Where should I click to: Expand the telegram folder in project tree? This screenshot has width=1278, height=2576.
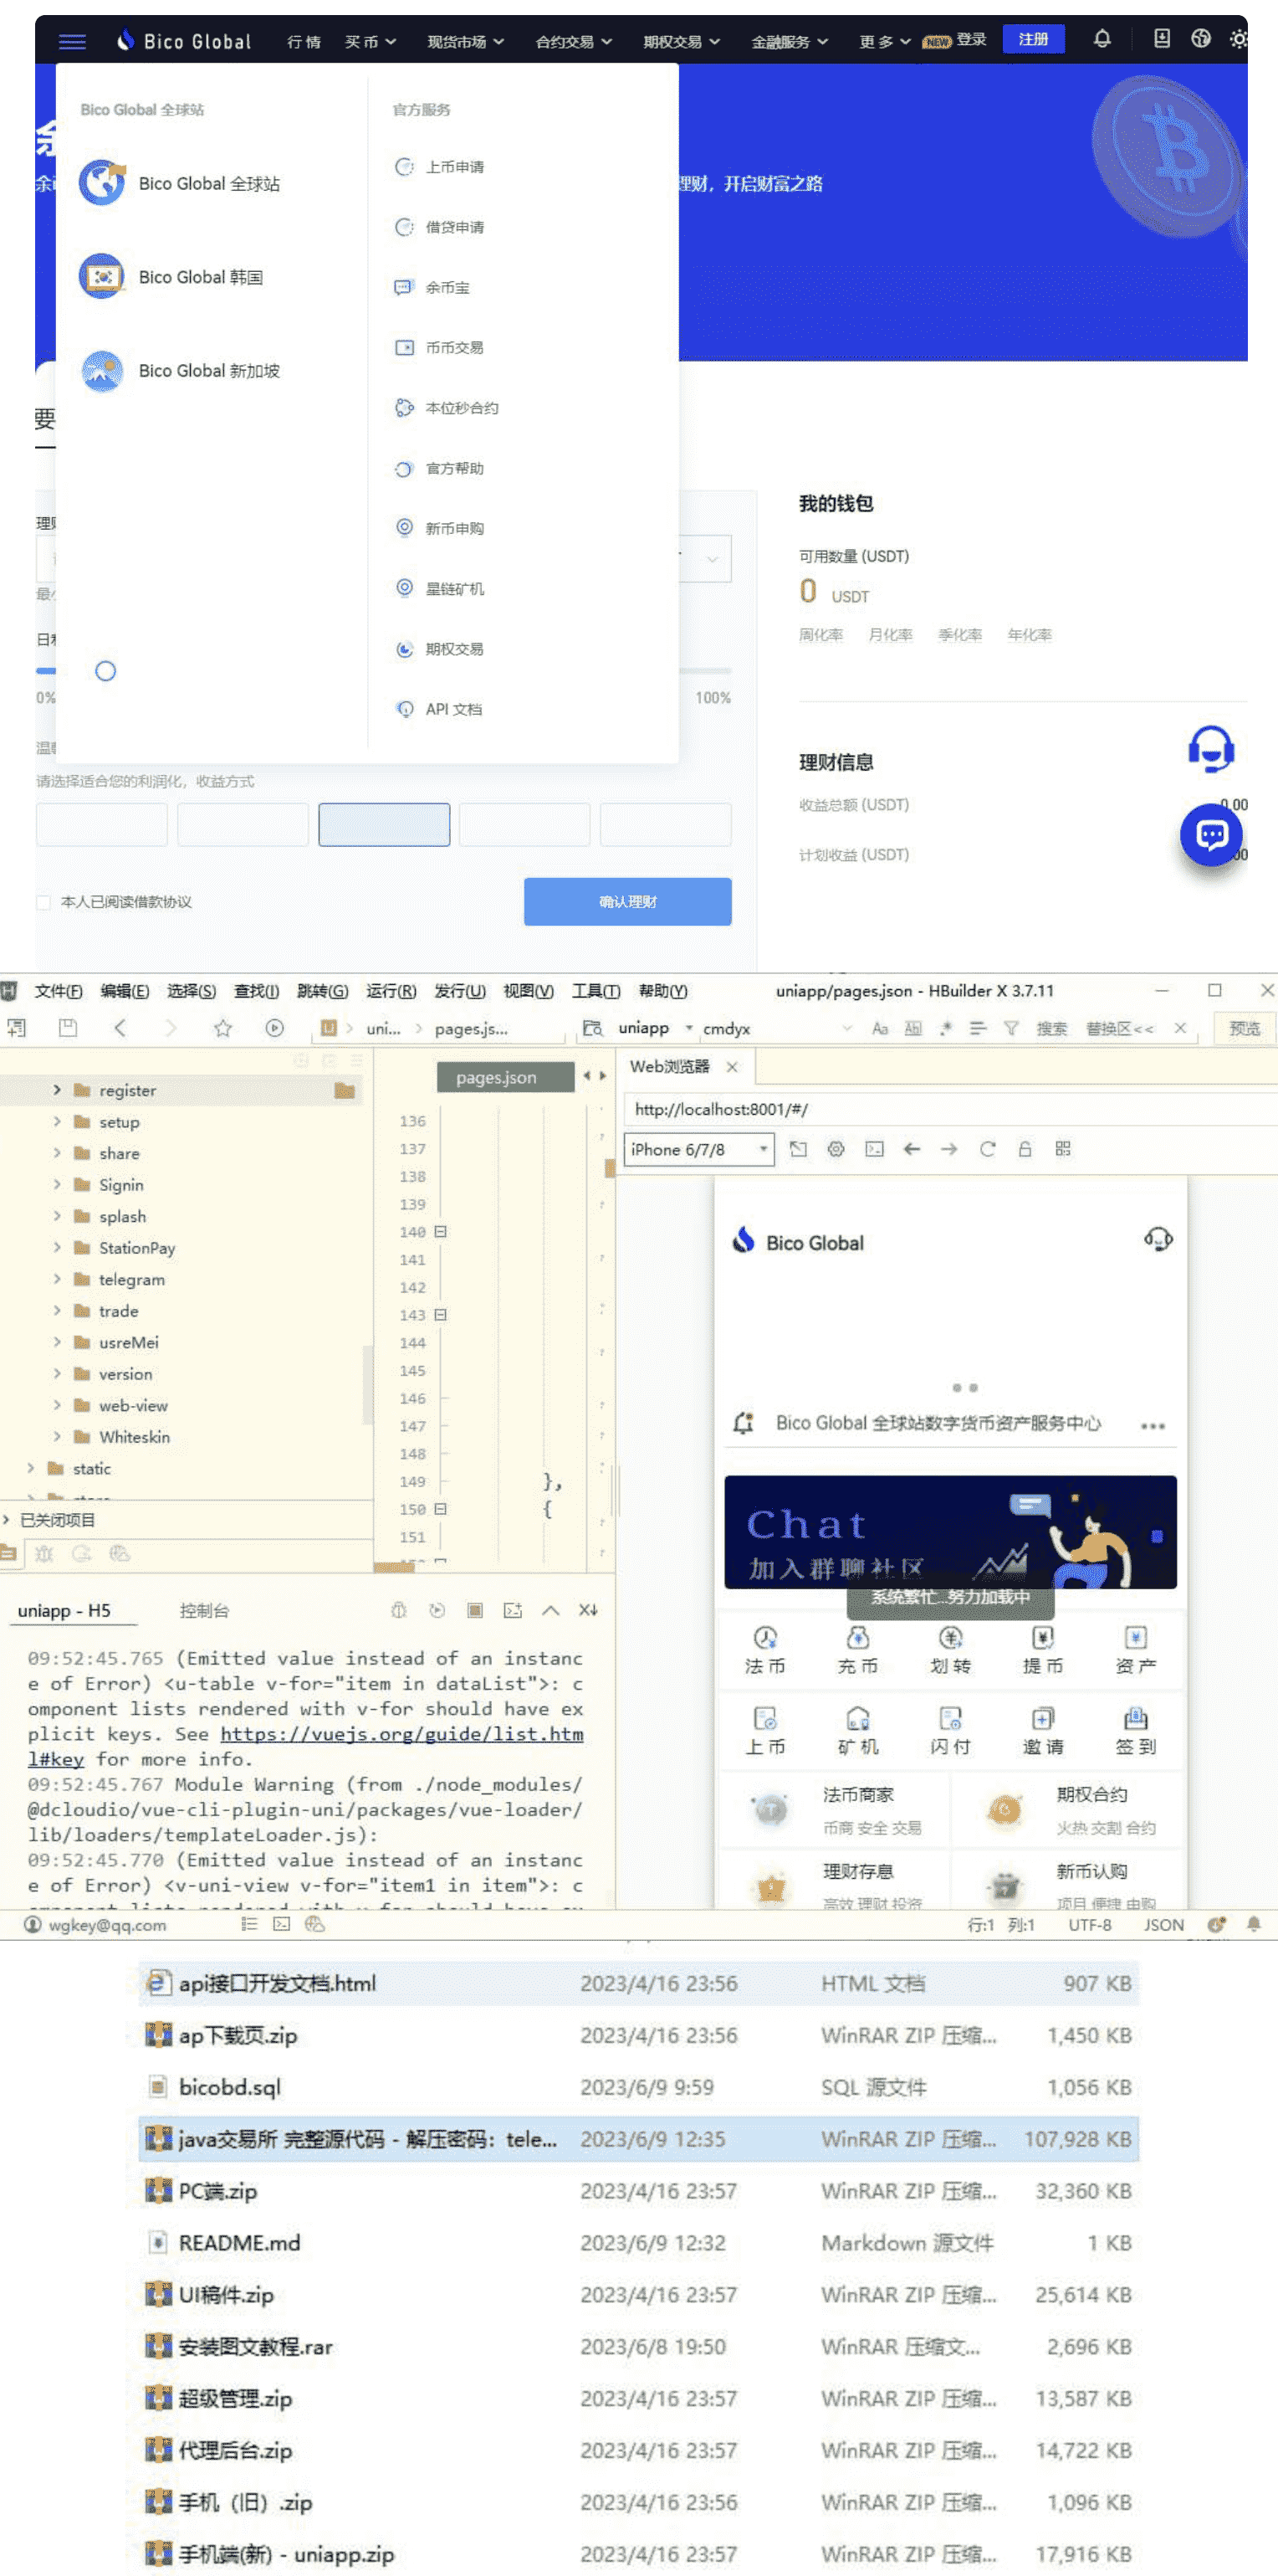[57, 1279]
